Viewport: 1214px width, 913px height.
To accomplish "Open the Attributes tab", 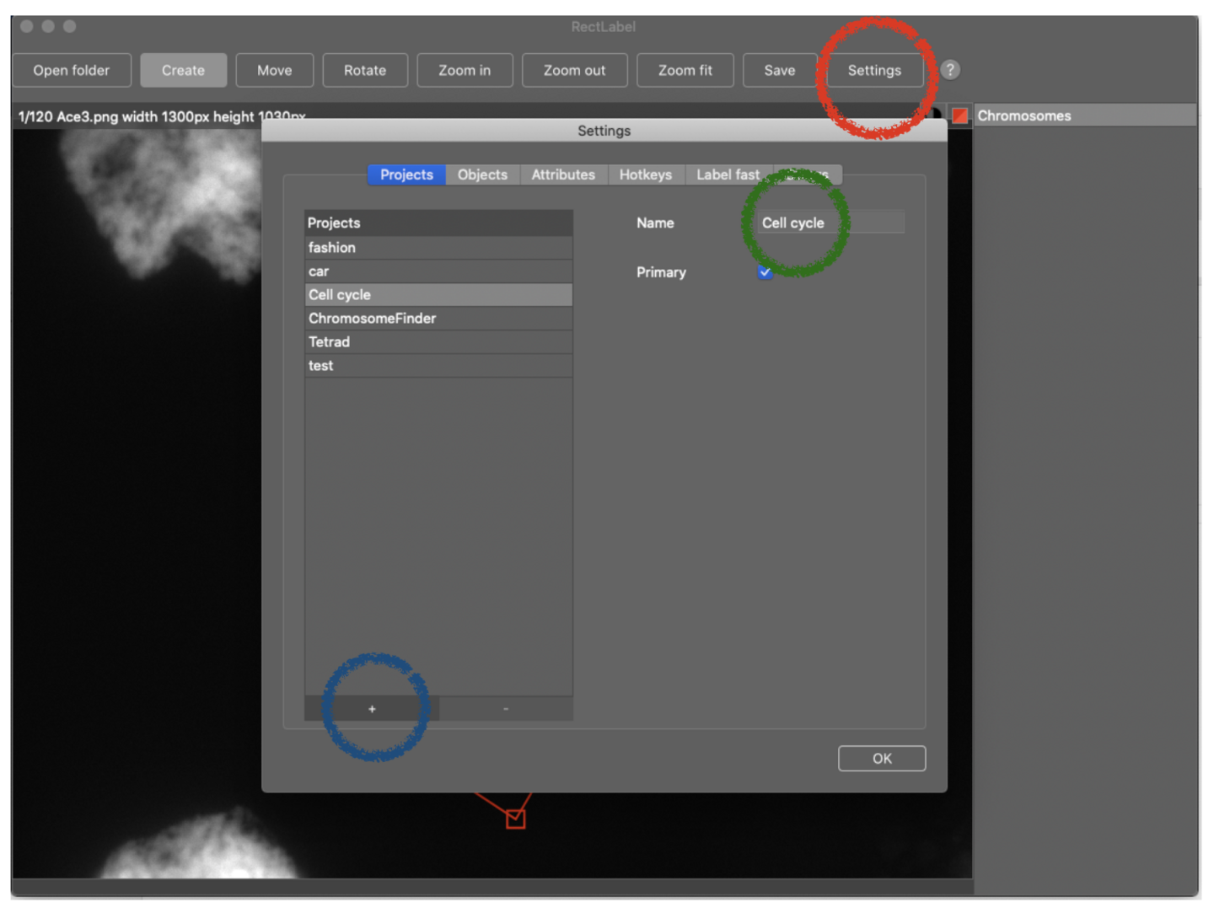I will (563, 175).
